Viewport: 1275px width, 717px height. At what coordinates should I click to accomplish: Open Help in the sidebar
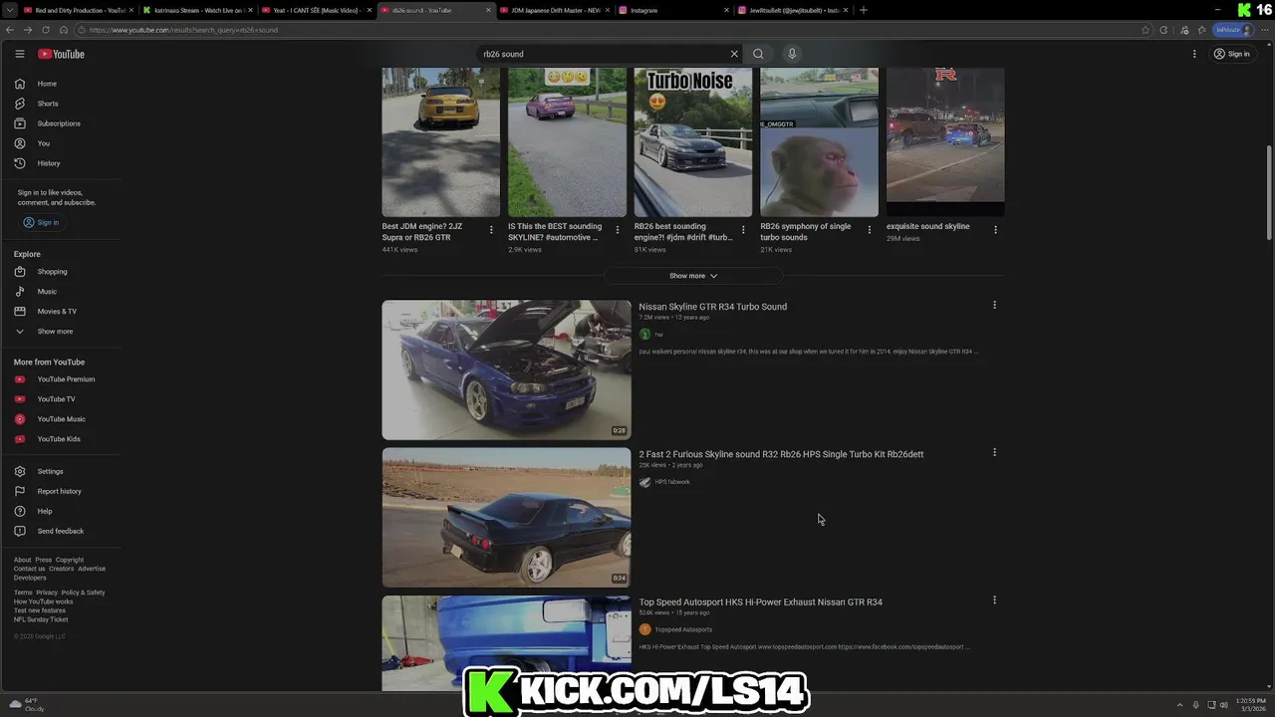45,511
